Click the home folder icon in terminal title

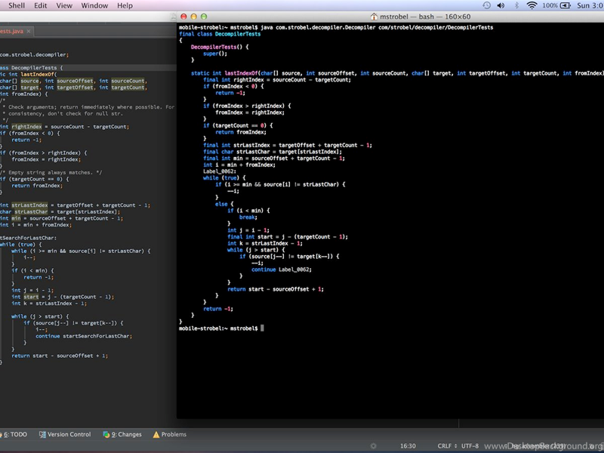374,17
